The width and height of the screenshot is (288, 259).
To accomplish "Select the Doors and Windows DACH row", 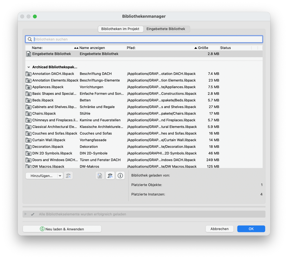I will coord(108,160).
